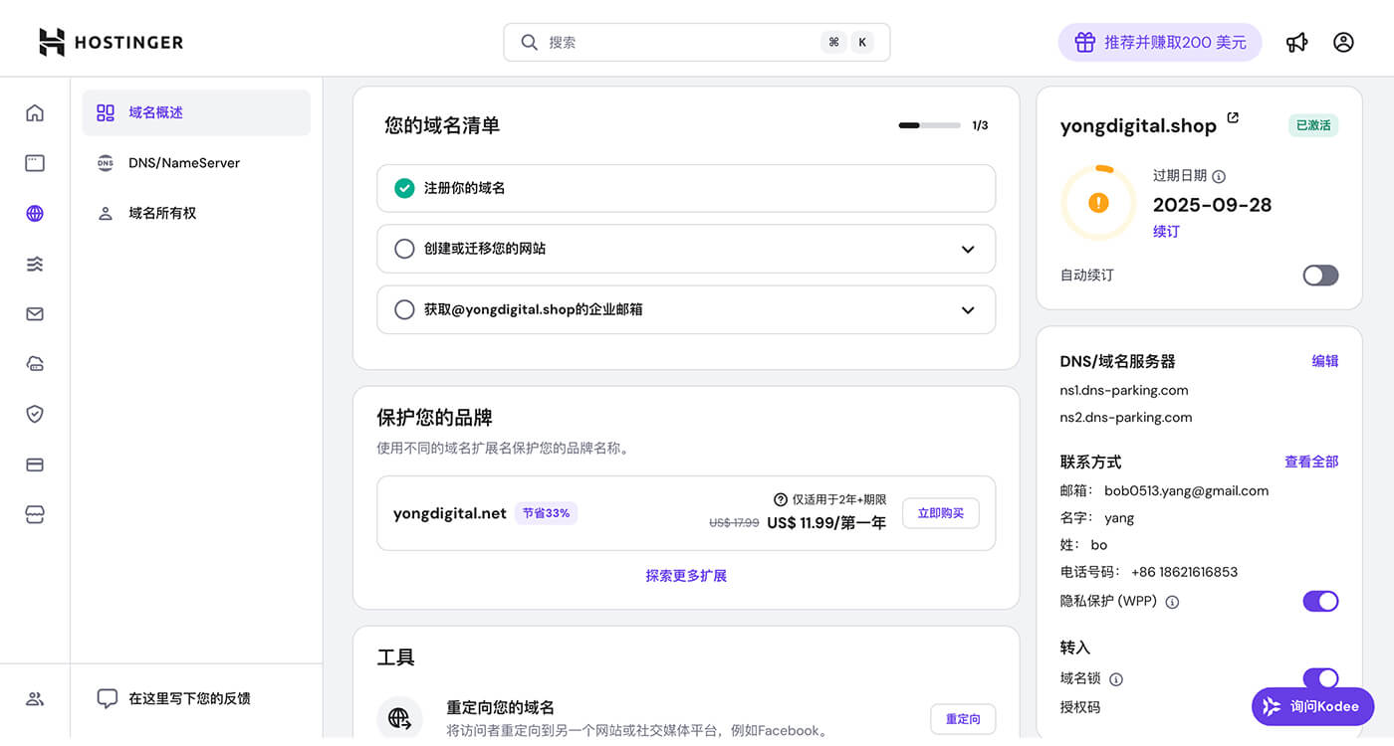The image size is (1394, 746).
Task: Click the 探索更多扩展 link
Action: [686, 576]
